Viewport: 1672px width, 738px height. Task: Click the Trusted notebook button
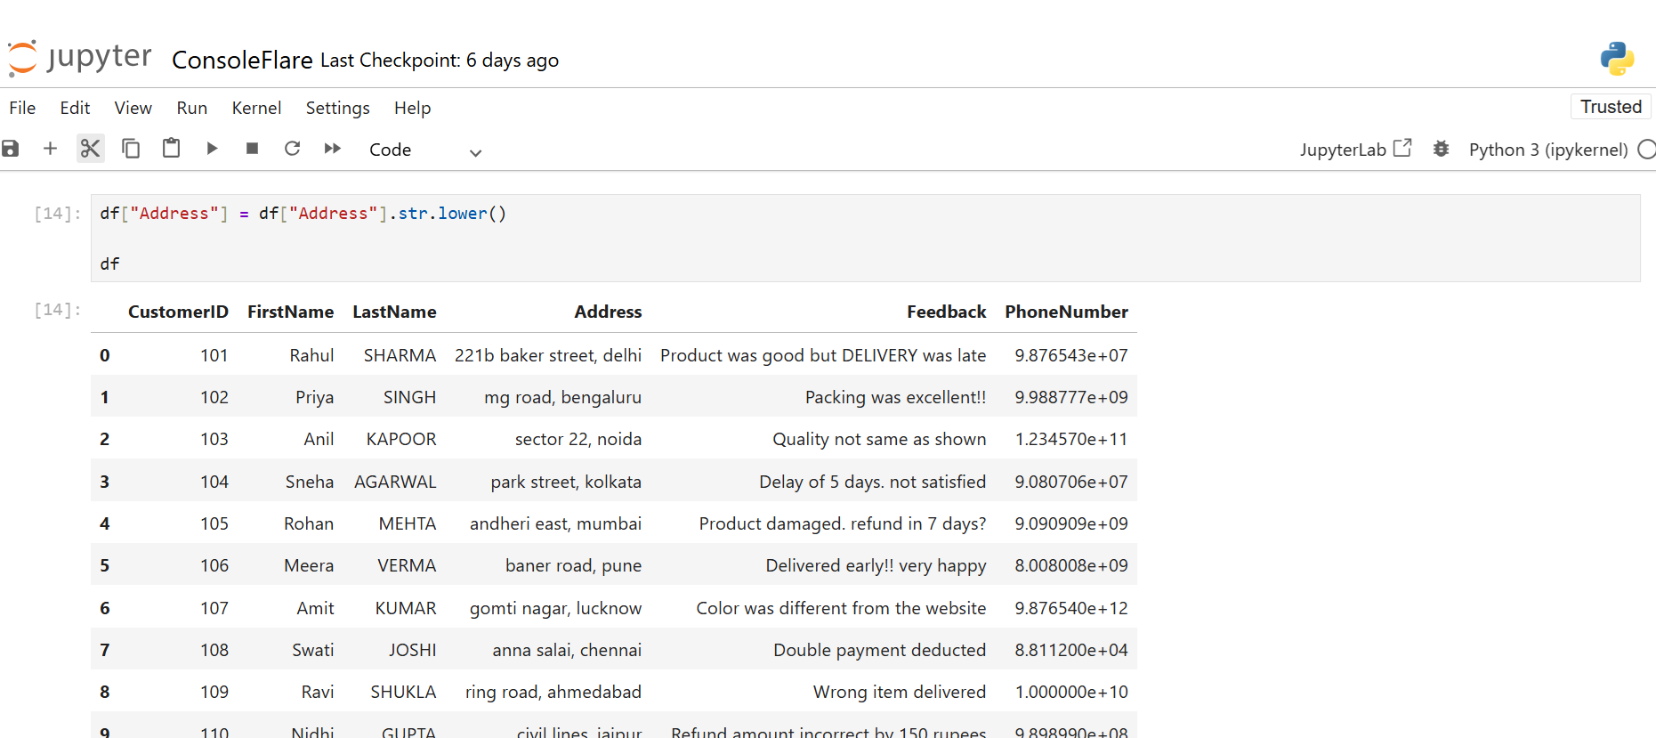(x=1610, y=107)
